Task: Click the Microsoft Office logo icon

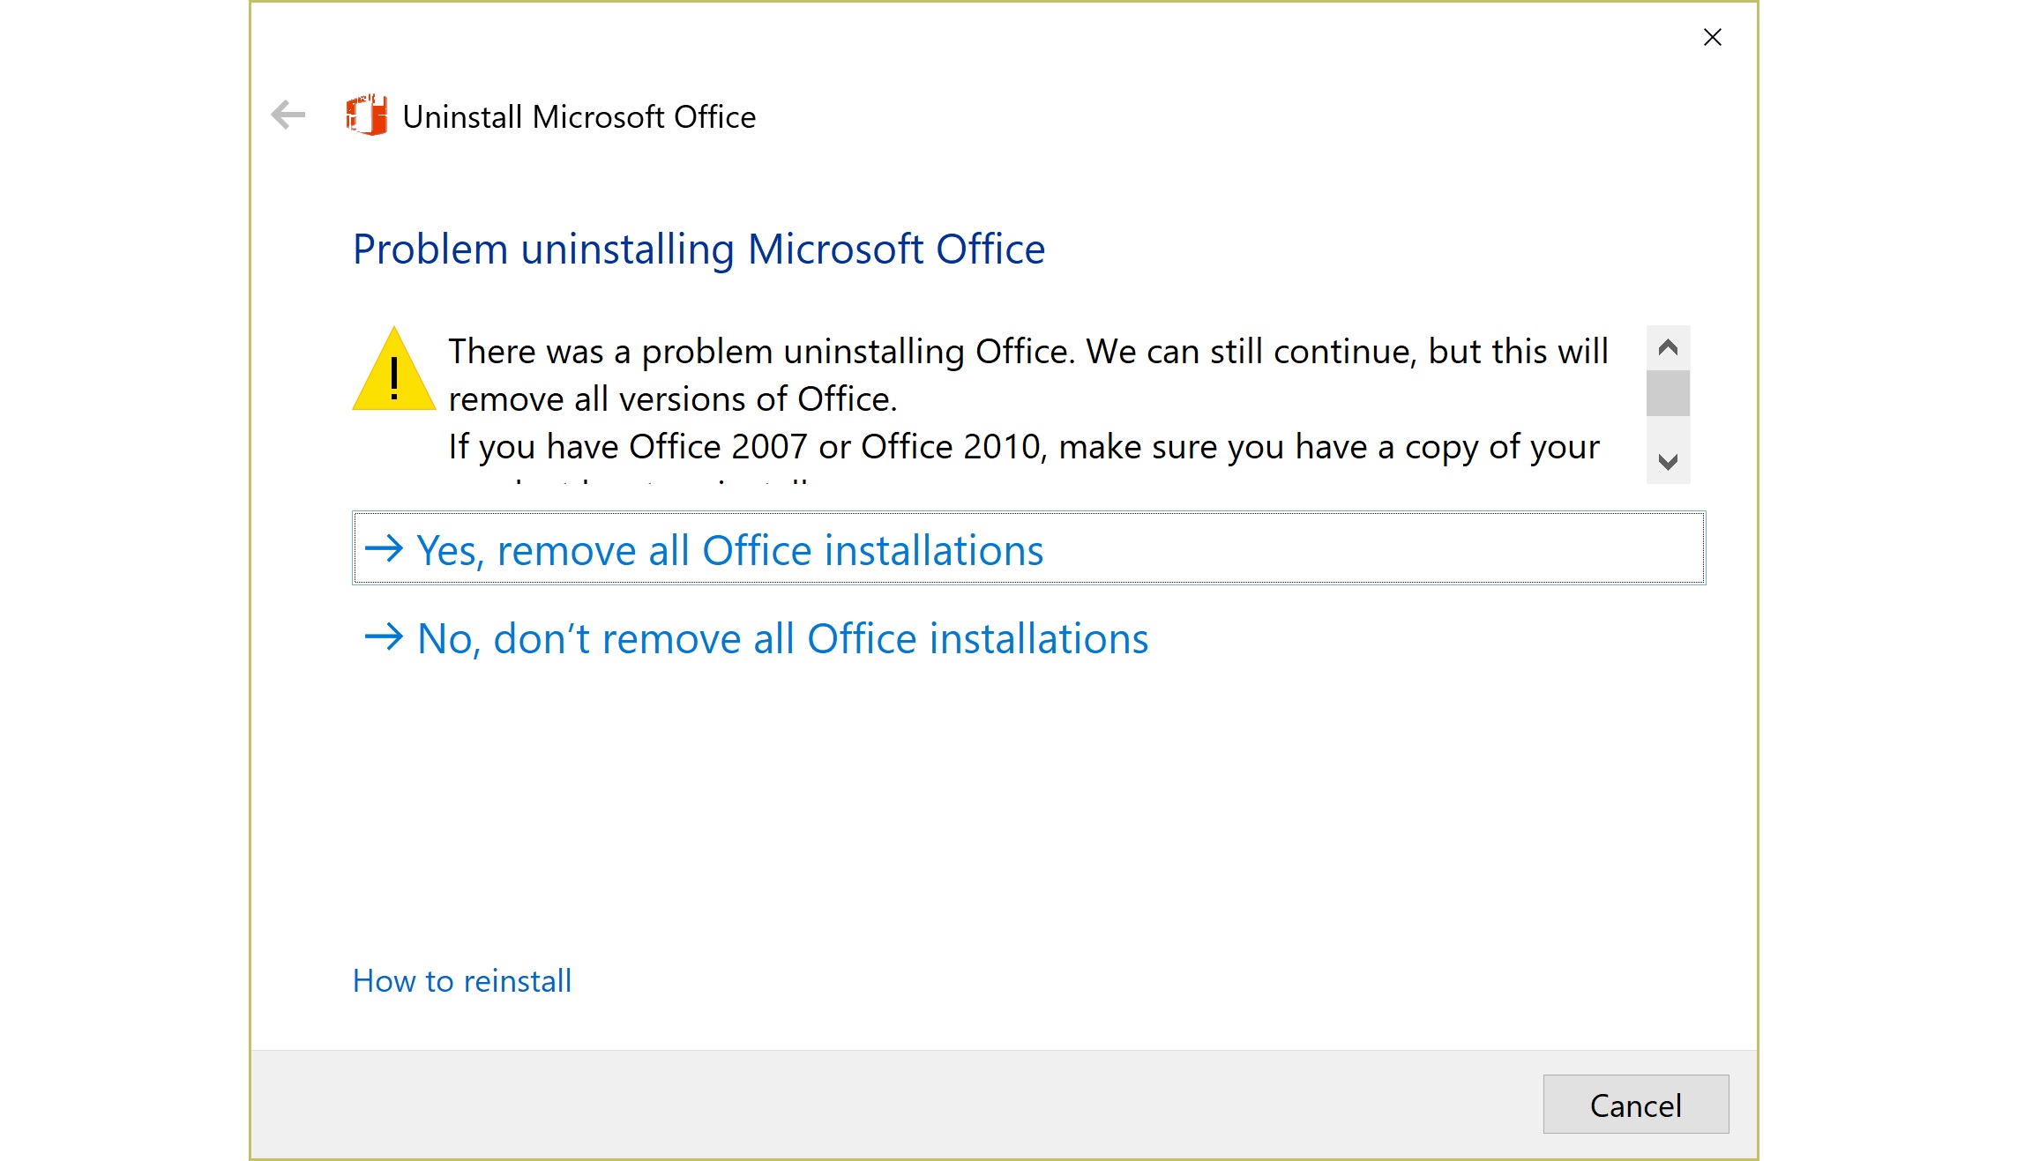Action: tap(366, 115)
